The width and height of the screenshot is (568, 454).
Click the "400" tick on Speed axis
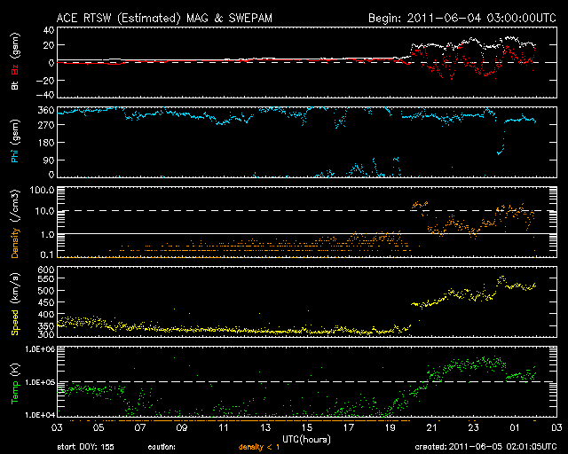46,314
